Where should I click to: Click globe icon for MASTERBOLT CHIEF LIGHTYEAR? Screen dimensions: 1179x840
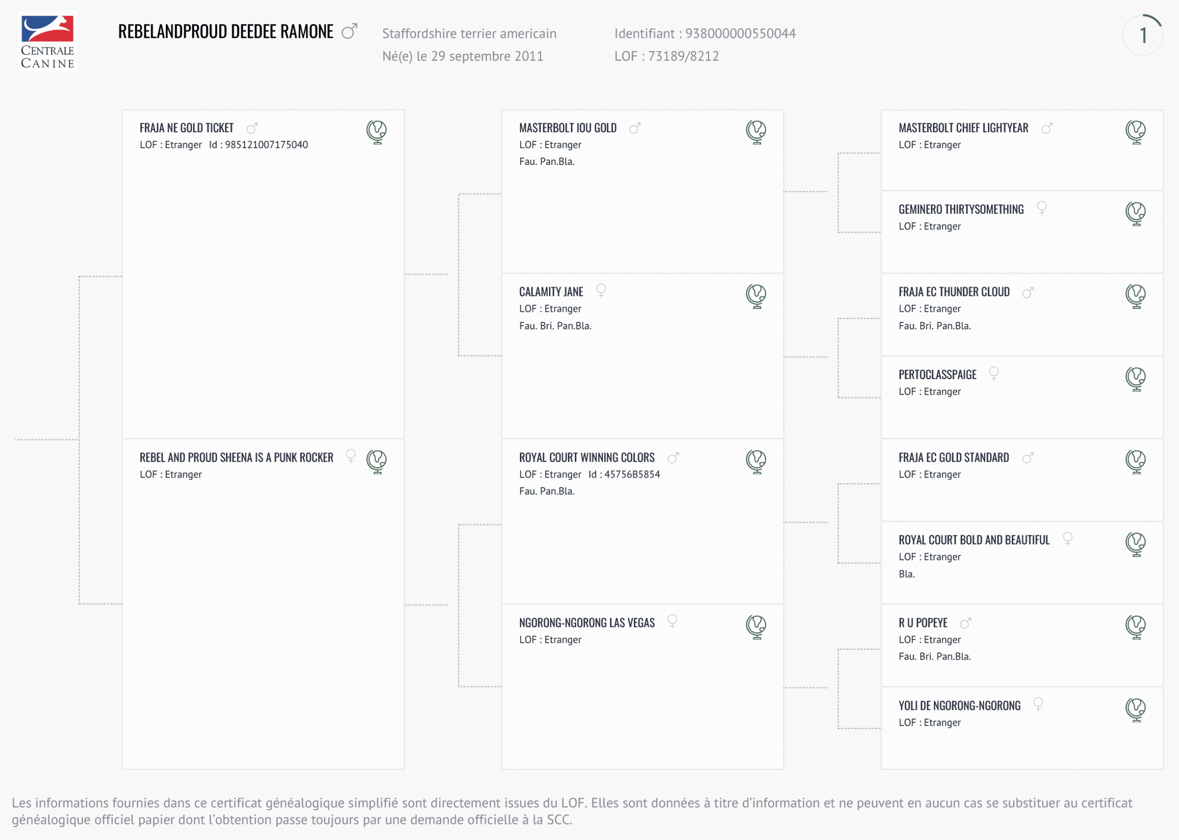pos(1135,132)
